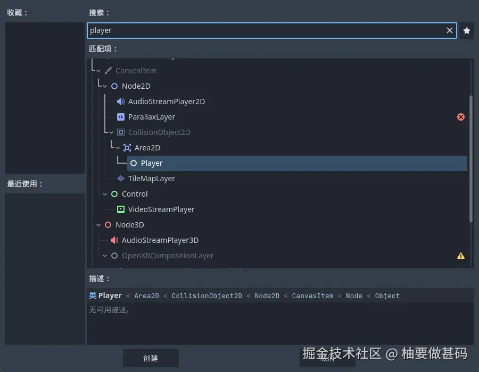Click the TileMapLayer tile icon

coord(121,178)
